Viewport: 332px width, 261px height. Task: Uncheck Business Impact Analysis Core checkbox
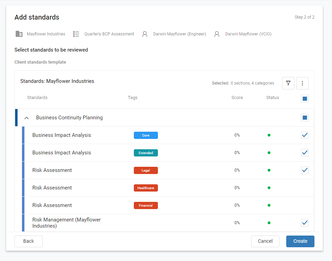pos(305,135)
